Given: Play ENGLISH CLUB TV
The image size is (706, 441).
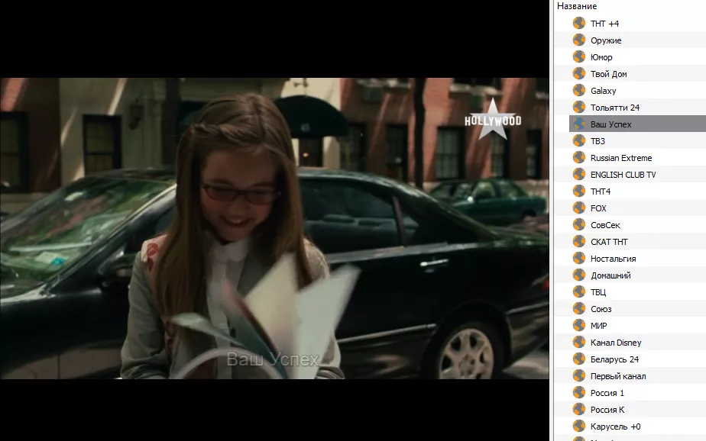Looking at the screenshot, I should [x=623, y=175].
